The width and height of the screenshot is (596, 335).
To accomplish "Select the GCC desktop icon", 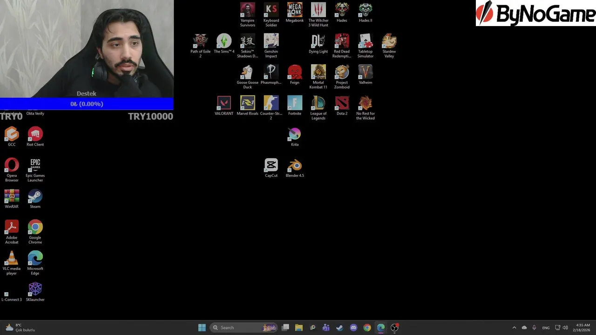I will point(12,137).
